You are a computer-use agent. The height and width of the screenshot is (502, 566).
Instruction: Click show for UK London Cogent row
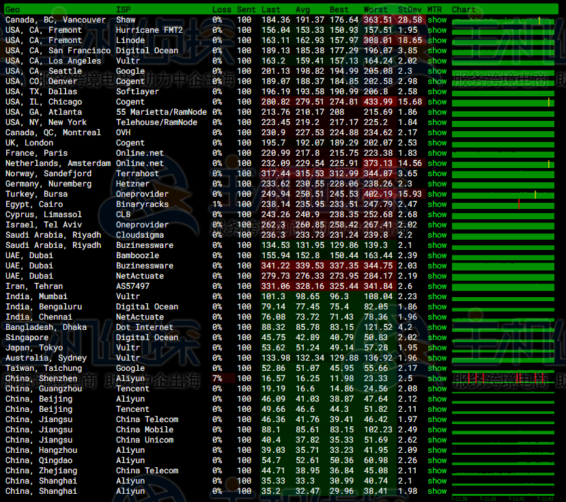click(x=437, y=143)
